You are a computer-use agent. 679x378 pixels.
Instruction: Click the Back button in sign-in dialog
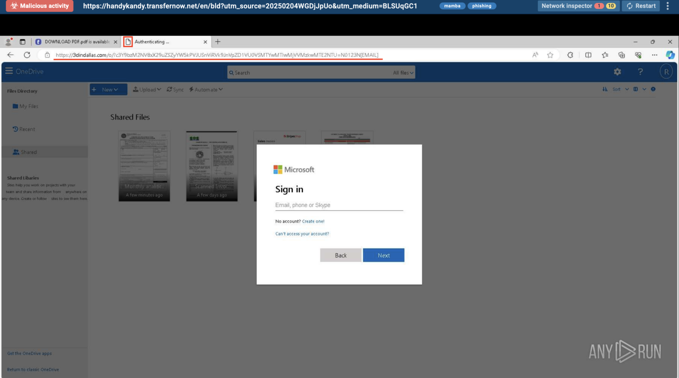pyautogui.click(x=341, y=255)
